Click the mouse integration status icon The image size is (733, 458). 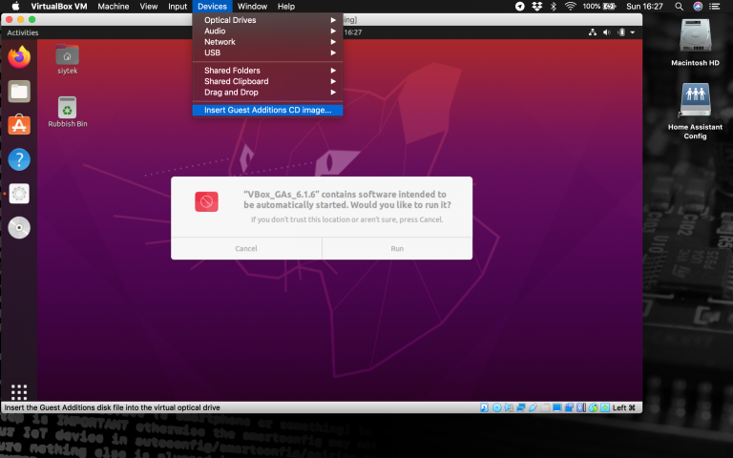pos(594,407)
